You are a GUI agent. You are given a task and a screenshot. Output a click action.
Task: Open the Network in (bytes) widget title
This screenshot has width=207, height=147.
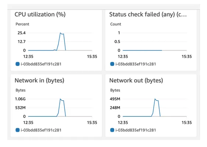(x=39, y=80)
